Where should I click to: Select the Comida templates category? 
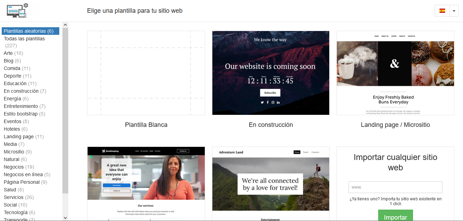coord(12,68)
